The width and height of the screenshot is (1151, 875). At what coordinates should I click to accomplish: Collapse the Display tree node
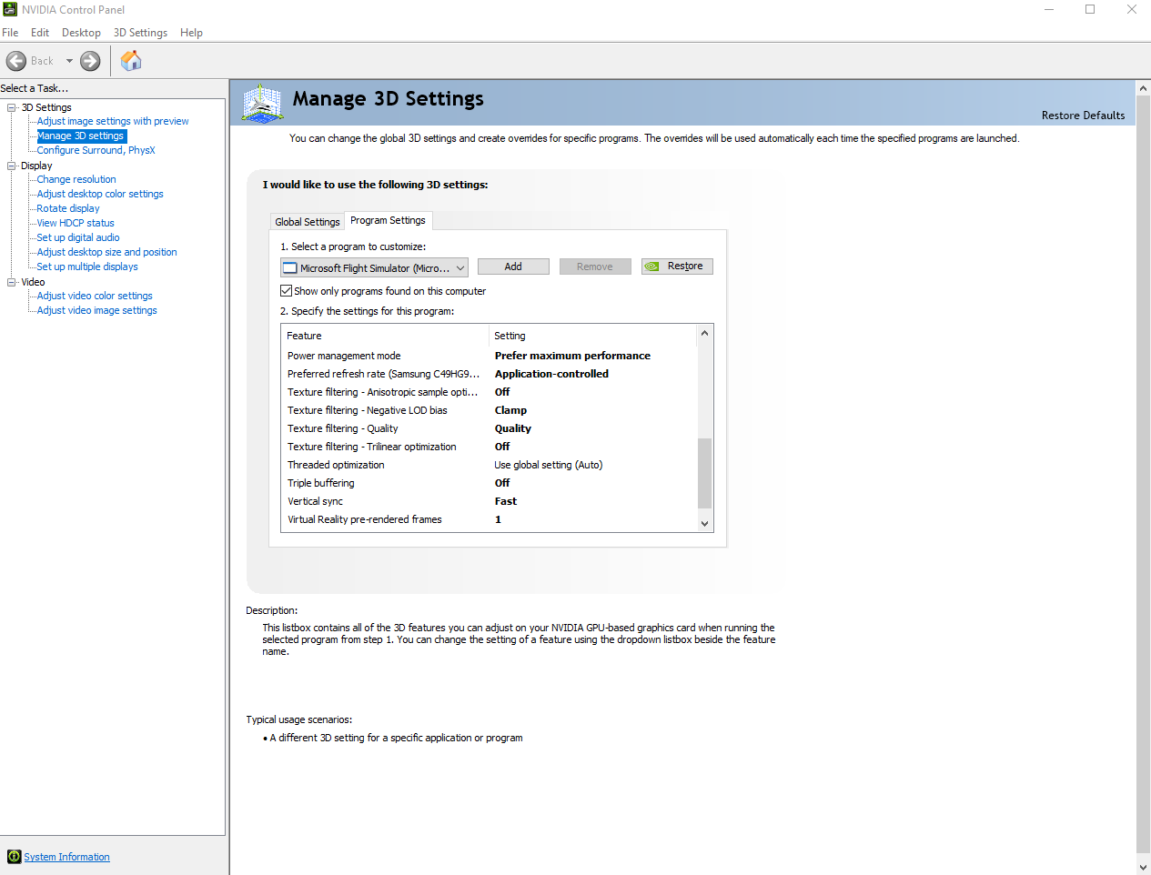pos(12,166)
